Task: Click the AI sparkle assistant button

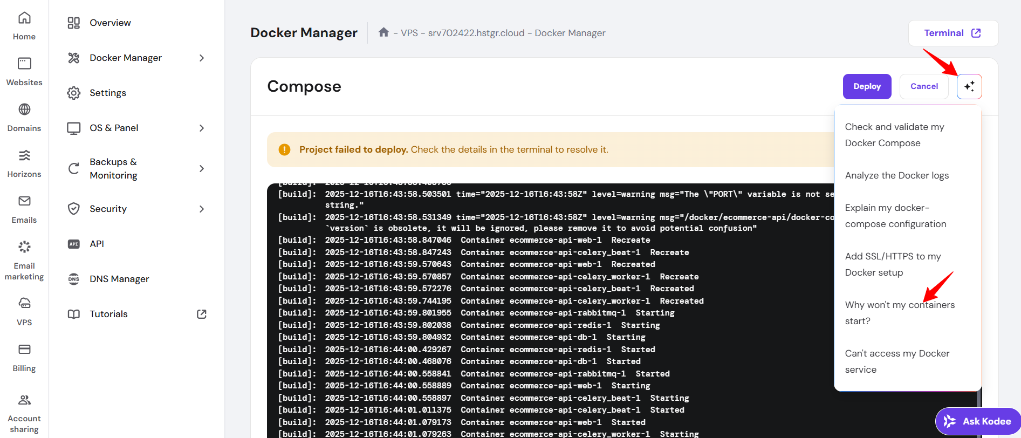Action: pos(969,86)
